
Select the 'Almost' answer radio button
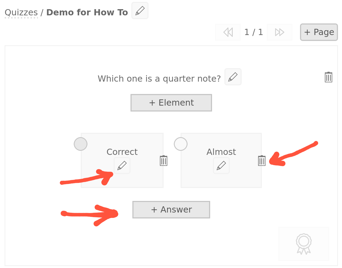pos(181,144)
